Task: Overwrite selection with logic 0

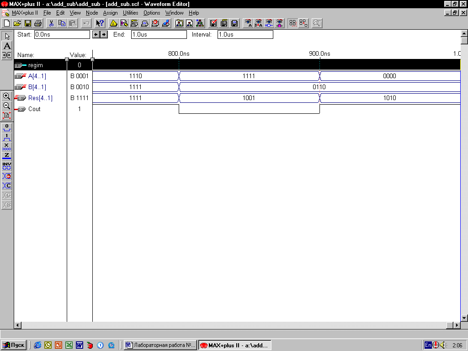Action: point(7,128)
